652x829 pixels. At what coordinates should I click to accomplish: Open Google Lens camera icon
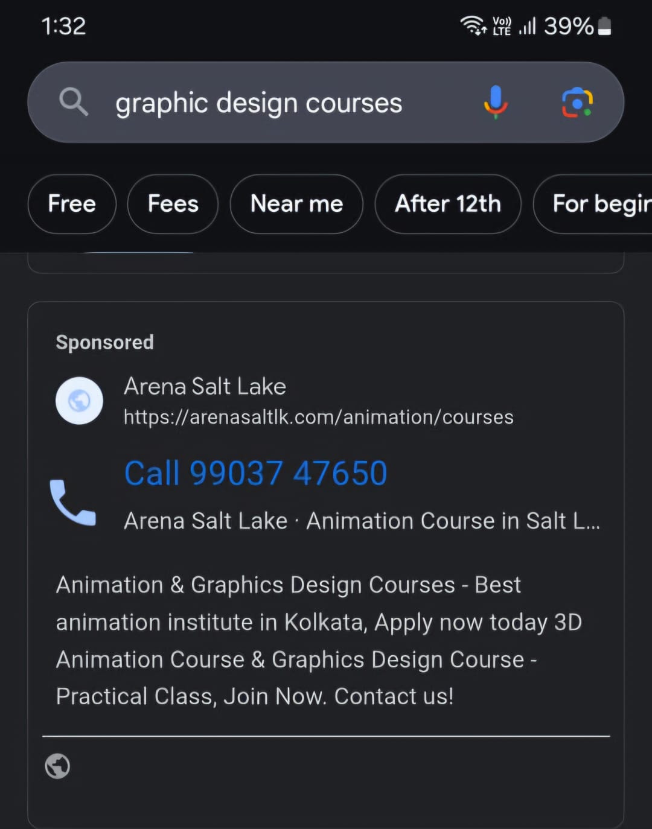point(577,103)
